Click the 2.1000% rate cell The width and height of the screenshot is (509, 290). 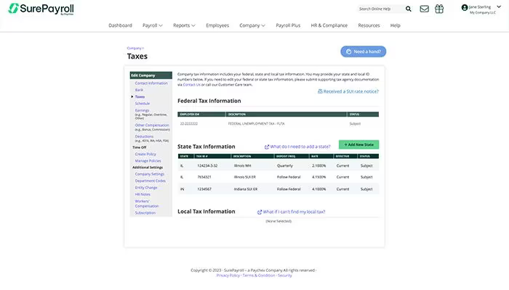(318, 166)
